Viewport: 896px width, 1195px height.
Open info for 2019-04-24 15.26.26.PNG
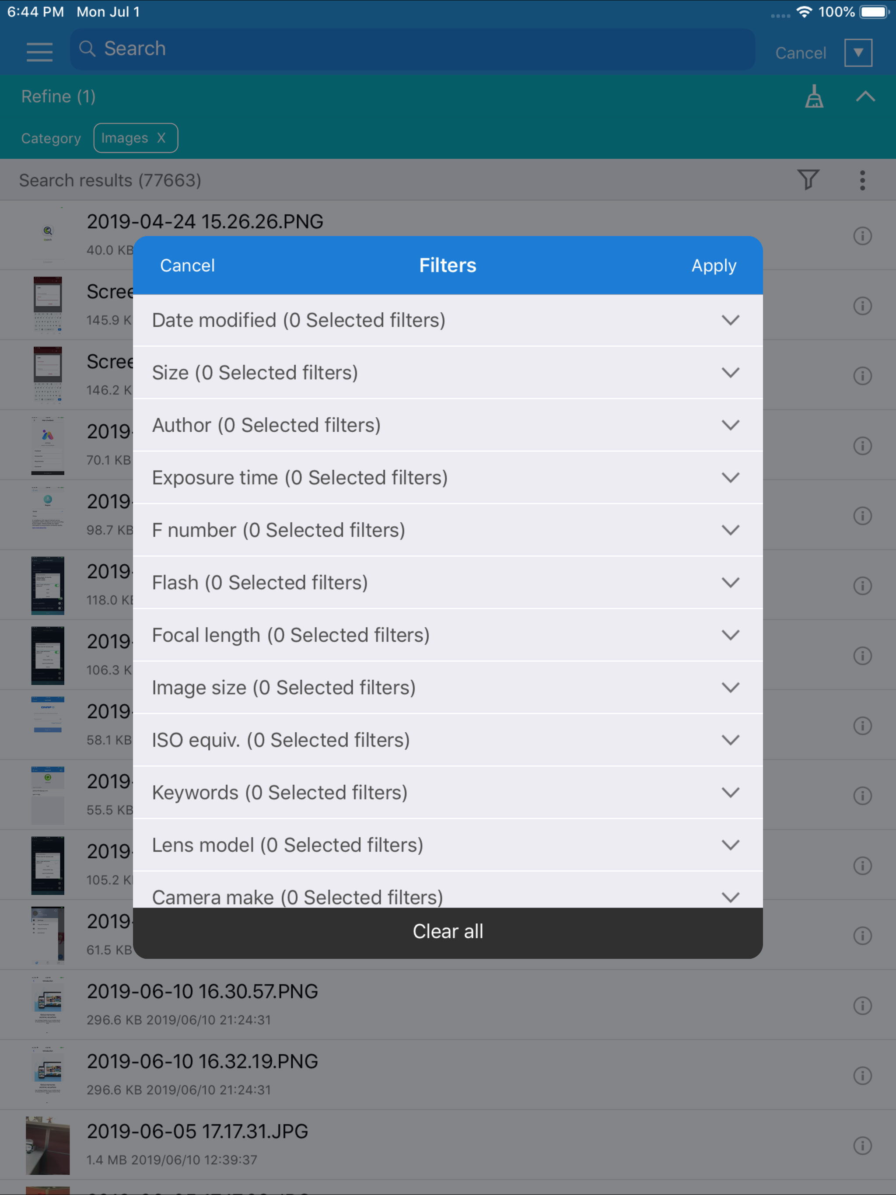862,235
